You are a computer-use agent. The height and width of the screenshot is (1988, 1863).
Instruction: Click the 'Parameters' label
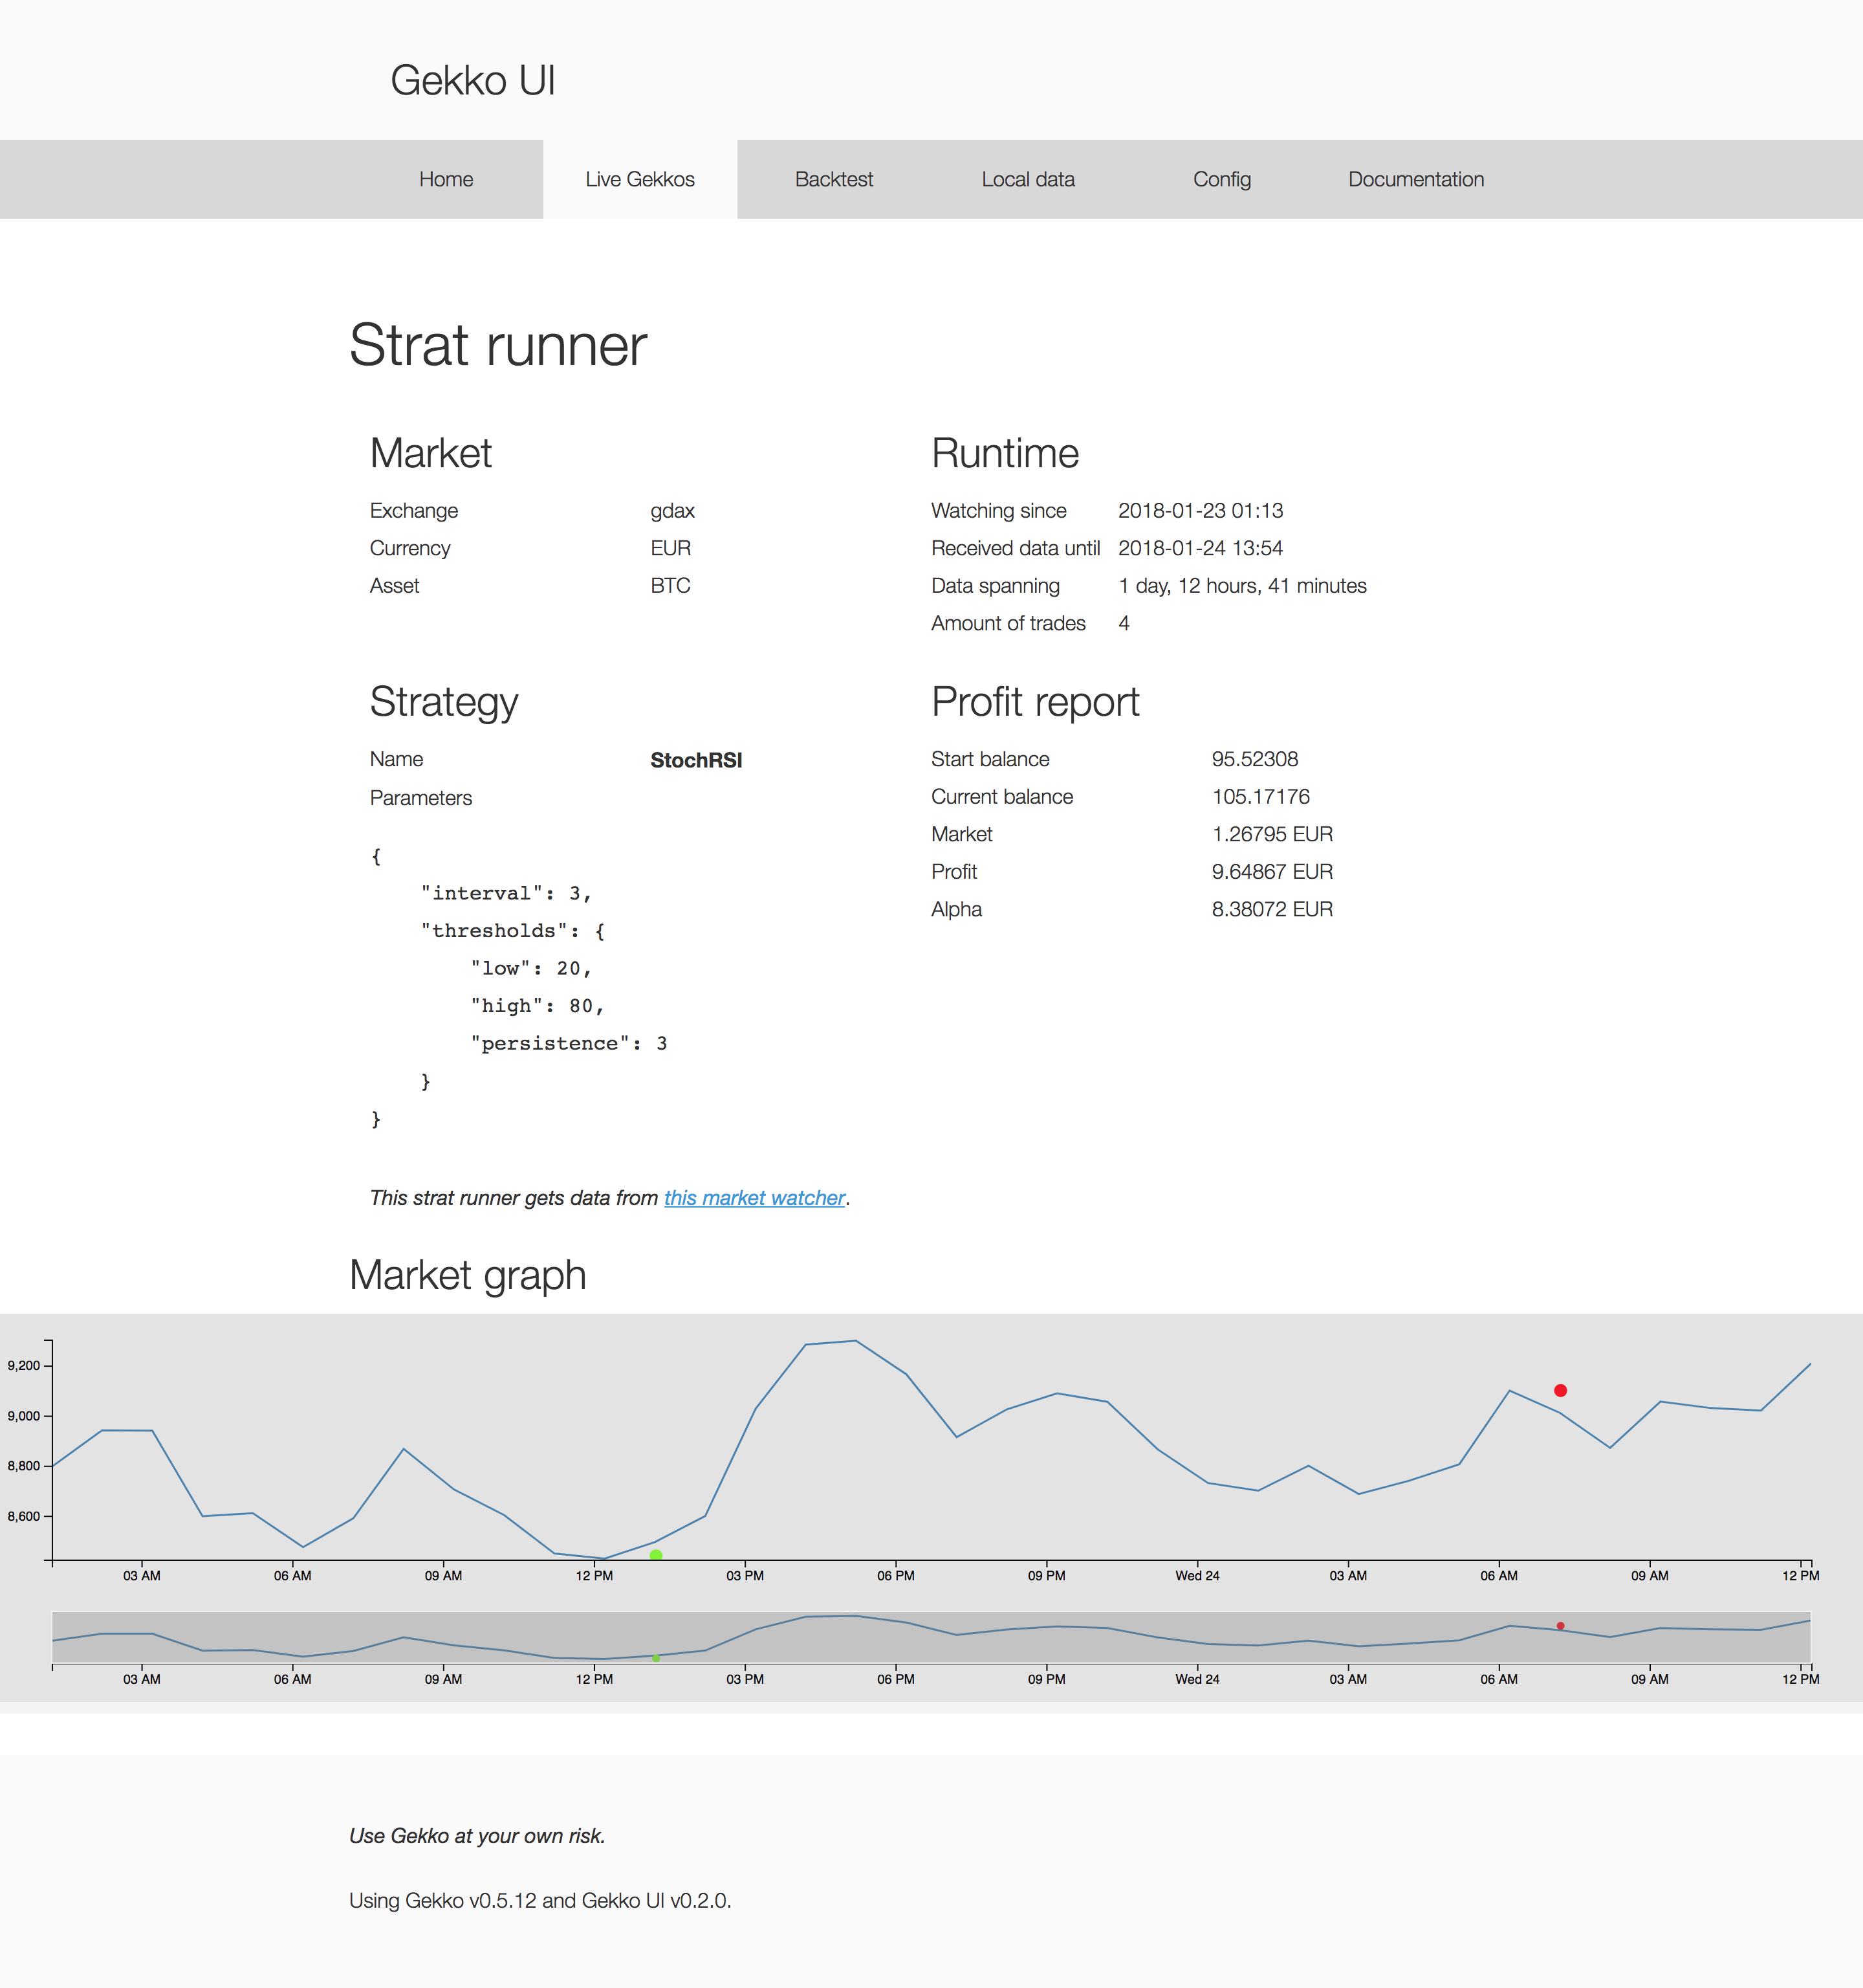(x=420, y=798)
